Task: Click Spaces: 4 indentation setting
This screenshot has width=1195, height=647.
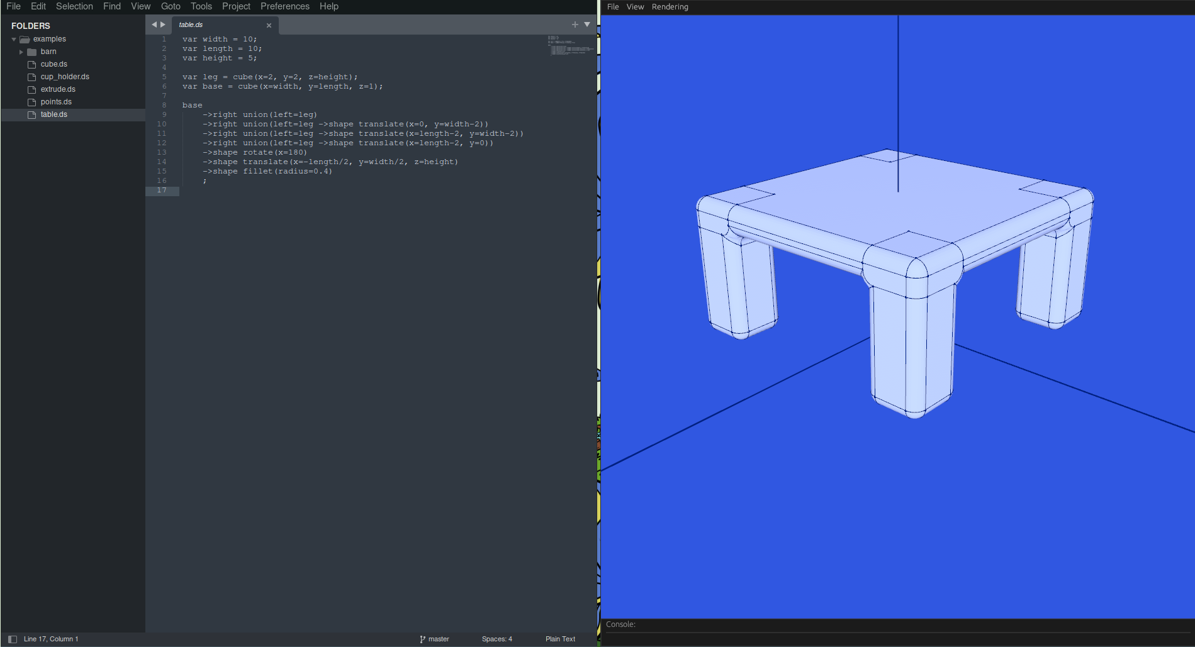Action: (497, 639)
